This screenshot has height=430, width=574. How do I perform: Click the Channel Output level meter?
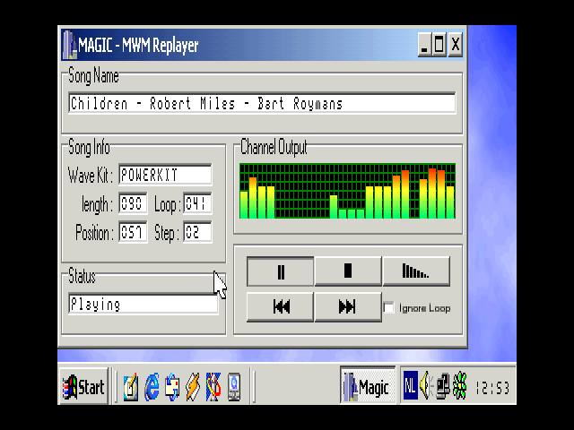coord(347,191)
